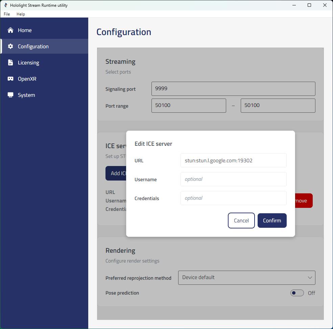Open the System section label
333x329 pixels.
point(26,95)
